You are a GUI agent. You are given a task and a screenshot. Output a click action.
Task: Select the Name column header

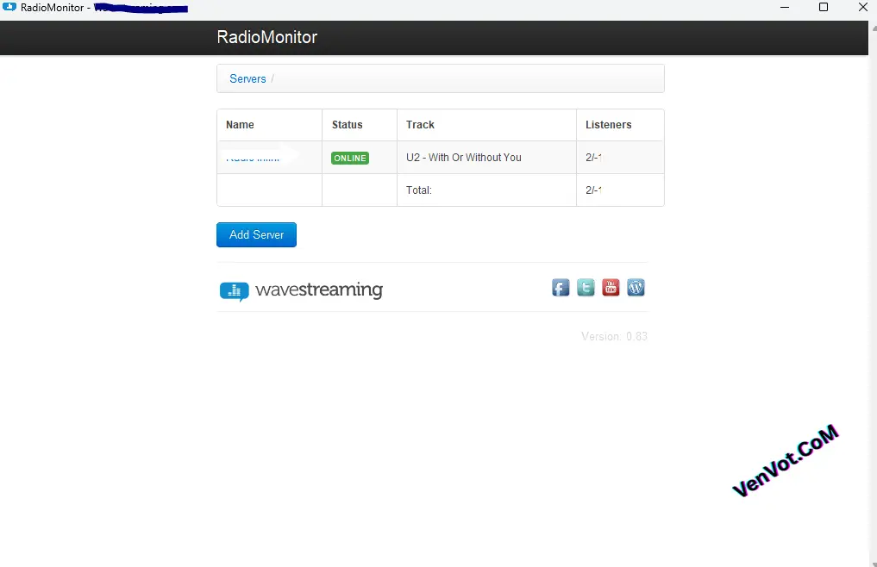[x=240, y=125]
